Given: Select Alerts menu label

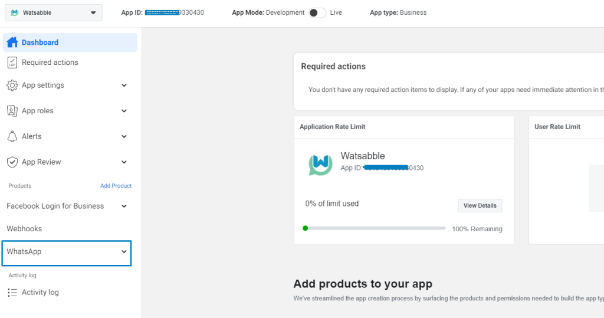Looking at the screenshot, I should [x=32, y=136].
